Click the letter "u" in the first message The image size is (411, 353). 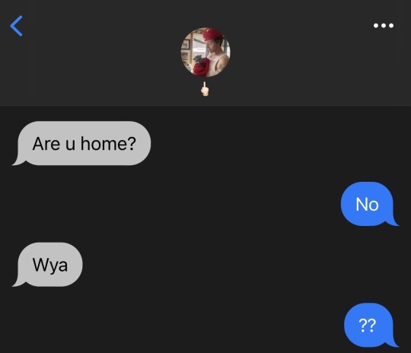pyautogui.click(x=70, y=145)
